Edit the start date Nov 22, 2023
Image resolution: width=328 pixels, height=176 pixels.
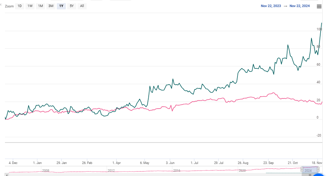[271, 6]
